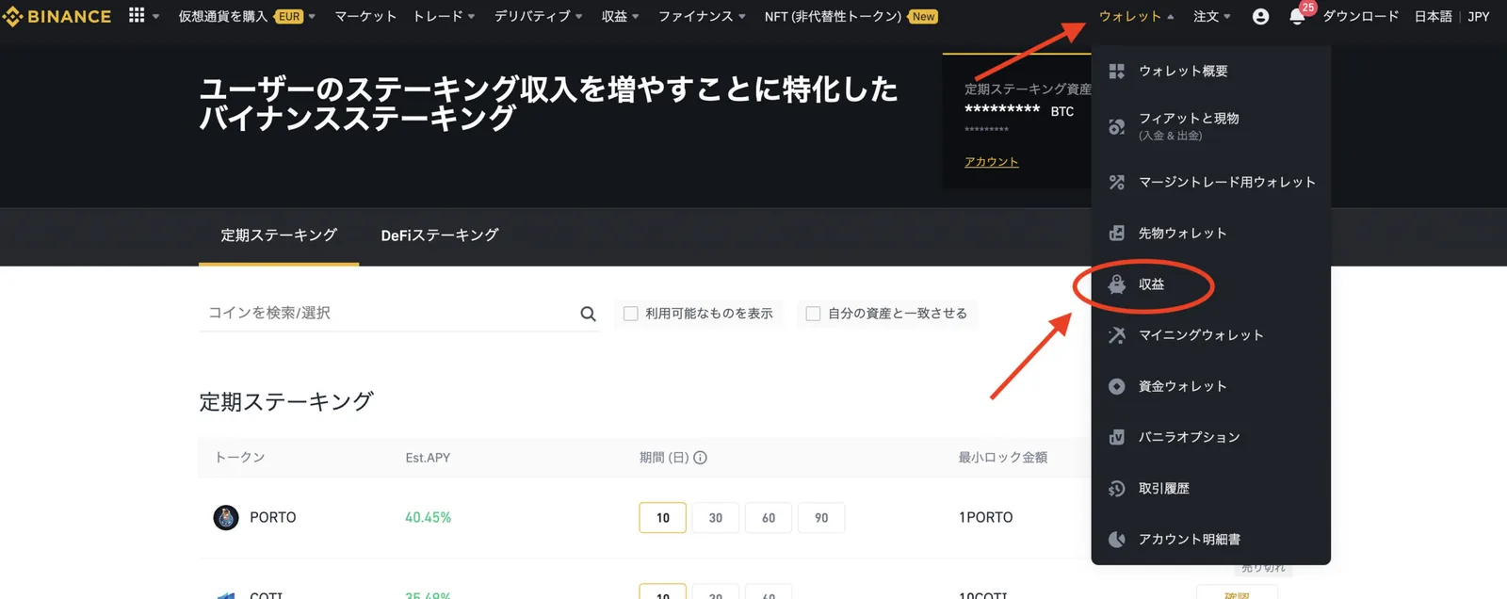This screenshot has height=599, width=1507.
Task: Click the masked BTC staking balance
Action: click(1002, 110)
